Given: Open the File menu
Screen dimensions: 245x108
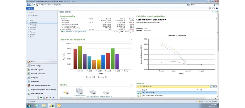Looking at the screenshot, I should click(30, 8).
